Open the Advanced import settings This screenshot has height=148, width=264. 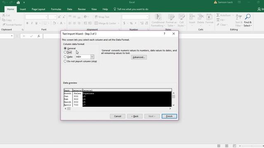[x=139, y=57]
